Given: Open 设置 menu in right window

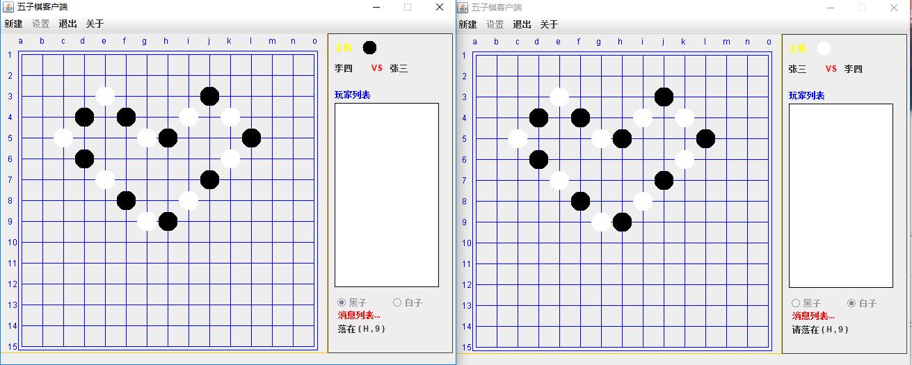Looking at the screenshot, I should [x=495, y=24].
